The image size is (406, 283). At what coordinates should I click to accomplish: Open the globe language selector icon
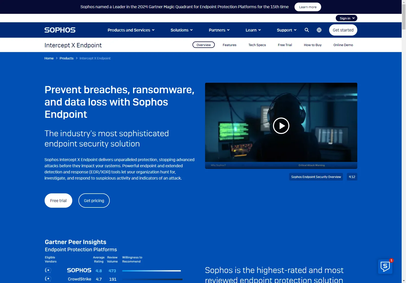coord(319,30)
